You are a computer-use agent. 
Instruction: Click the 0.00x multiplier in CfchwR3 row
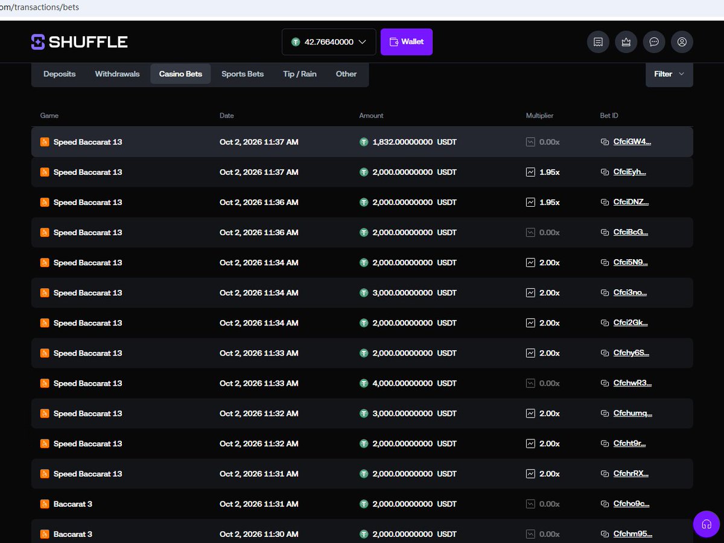550,383
